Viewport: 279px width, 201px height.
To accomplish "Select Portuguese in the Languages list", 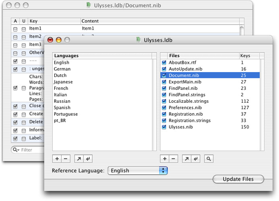I will click(66, 114).
